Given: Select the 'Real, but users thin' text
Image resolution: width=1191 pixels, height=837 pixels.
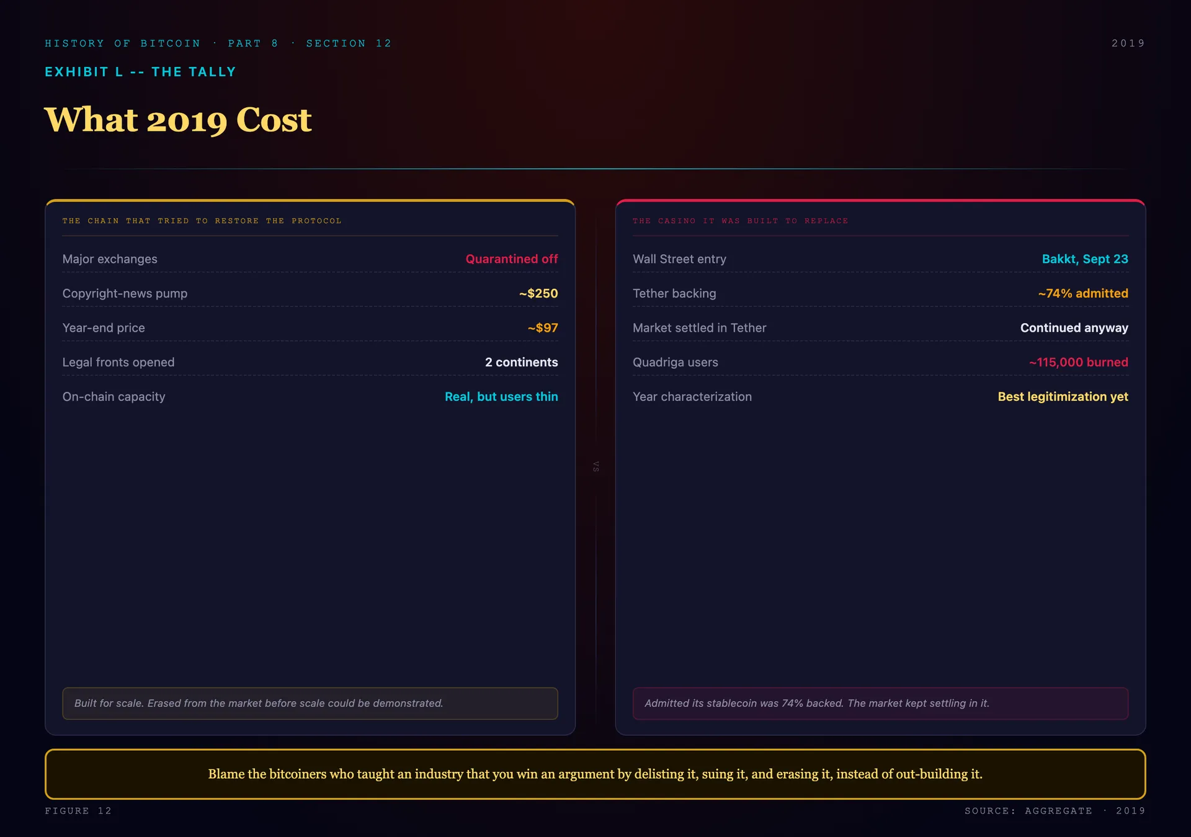Looking at the screenshot, I should (501, 397).
